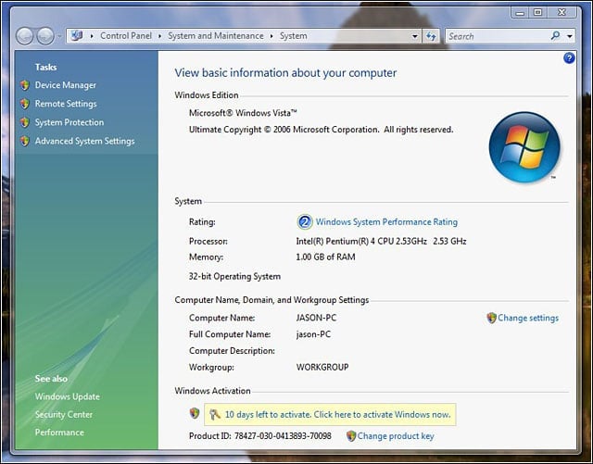
Task: Click the keys icon in activation notice
Action: (x=215, y=415)
